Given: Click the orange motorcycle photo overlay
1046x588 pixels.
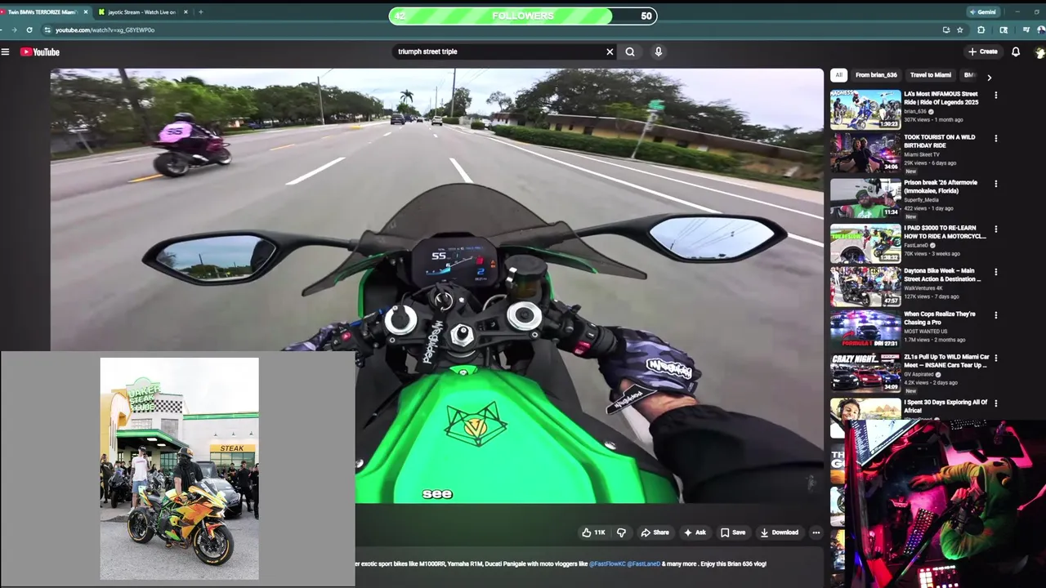Looking at the screenshot, I should coord(179,468).
